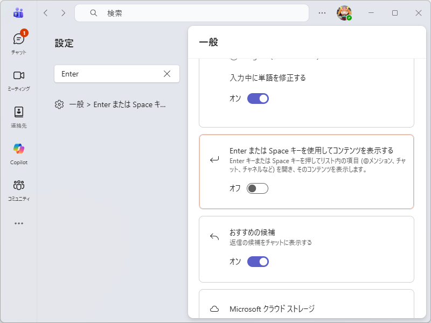This screenshot has width=431, height=323.
Task: Click the gear icon next to 一般 search result
Action: 59,104
